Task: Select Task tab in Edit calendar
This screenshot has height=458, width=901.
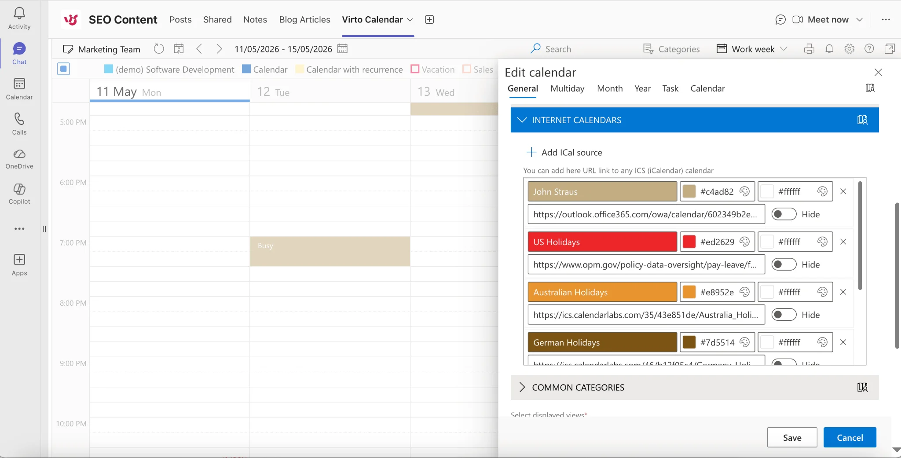Action: (x=670, y=88)
